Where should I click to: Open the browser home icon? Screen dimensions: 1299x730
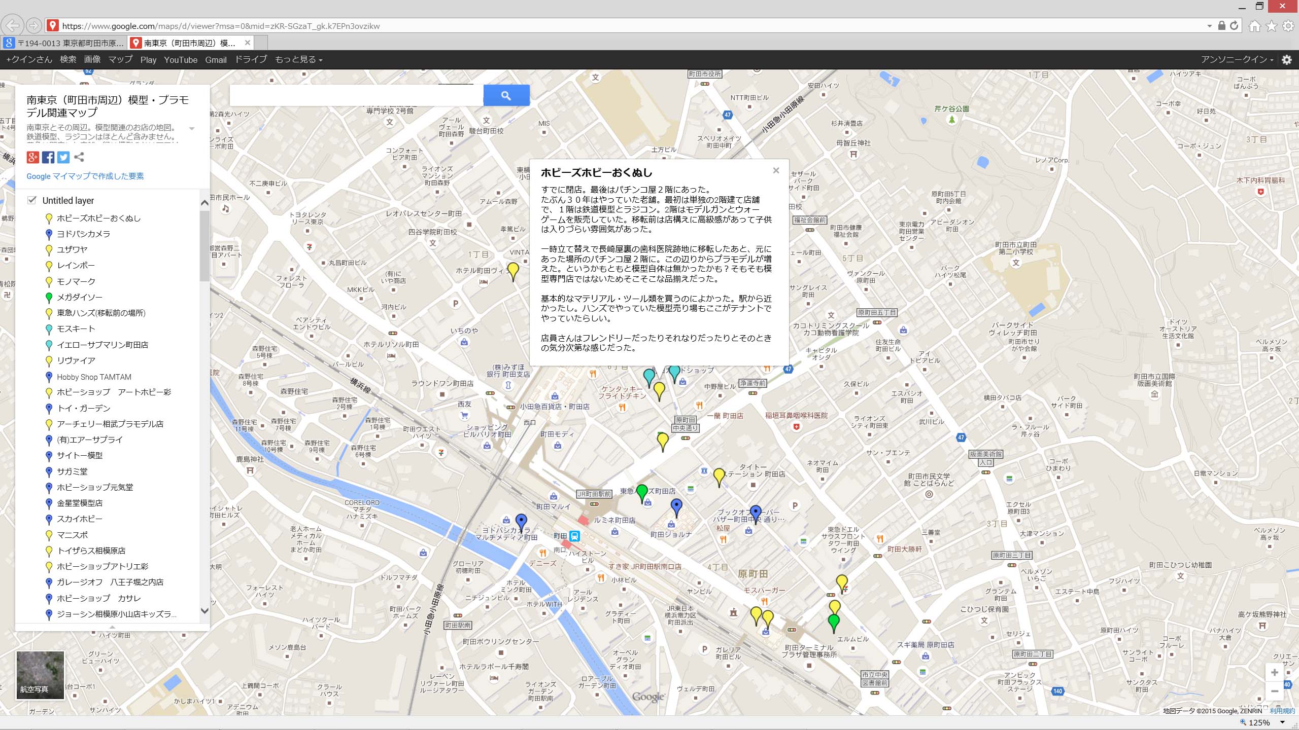(1254, 26)
